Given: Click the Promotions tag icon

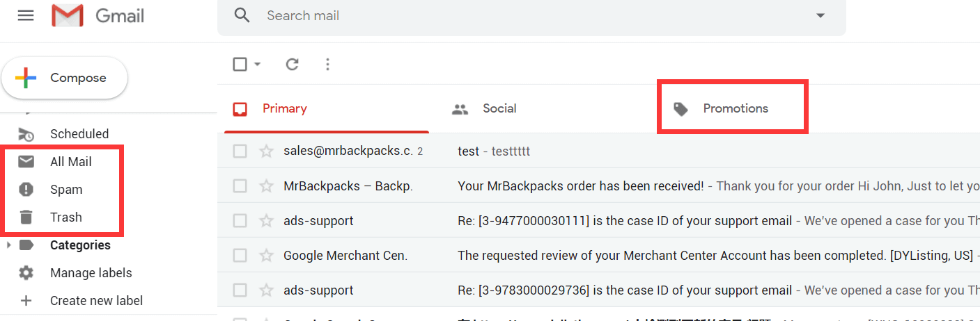Looking at the screenshot, I should click(x=681, y=109).
